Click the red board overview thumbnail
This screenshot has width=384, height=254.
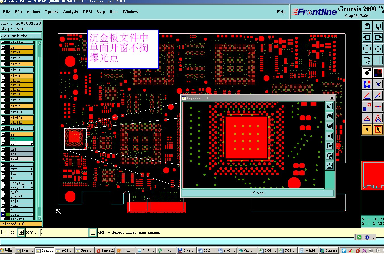click(373, 175)
